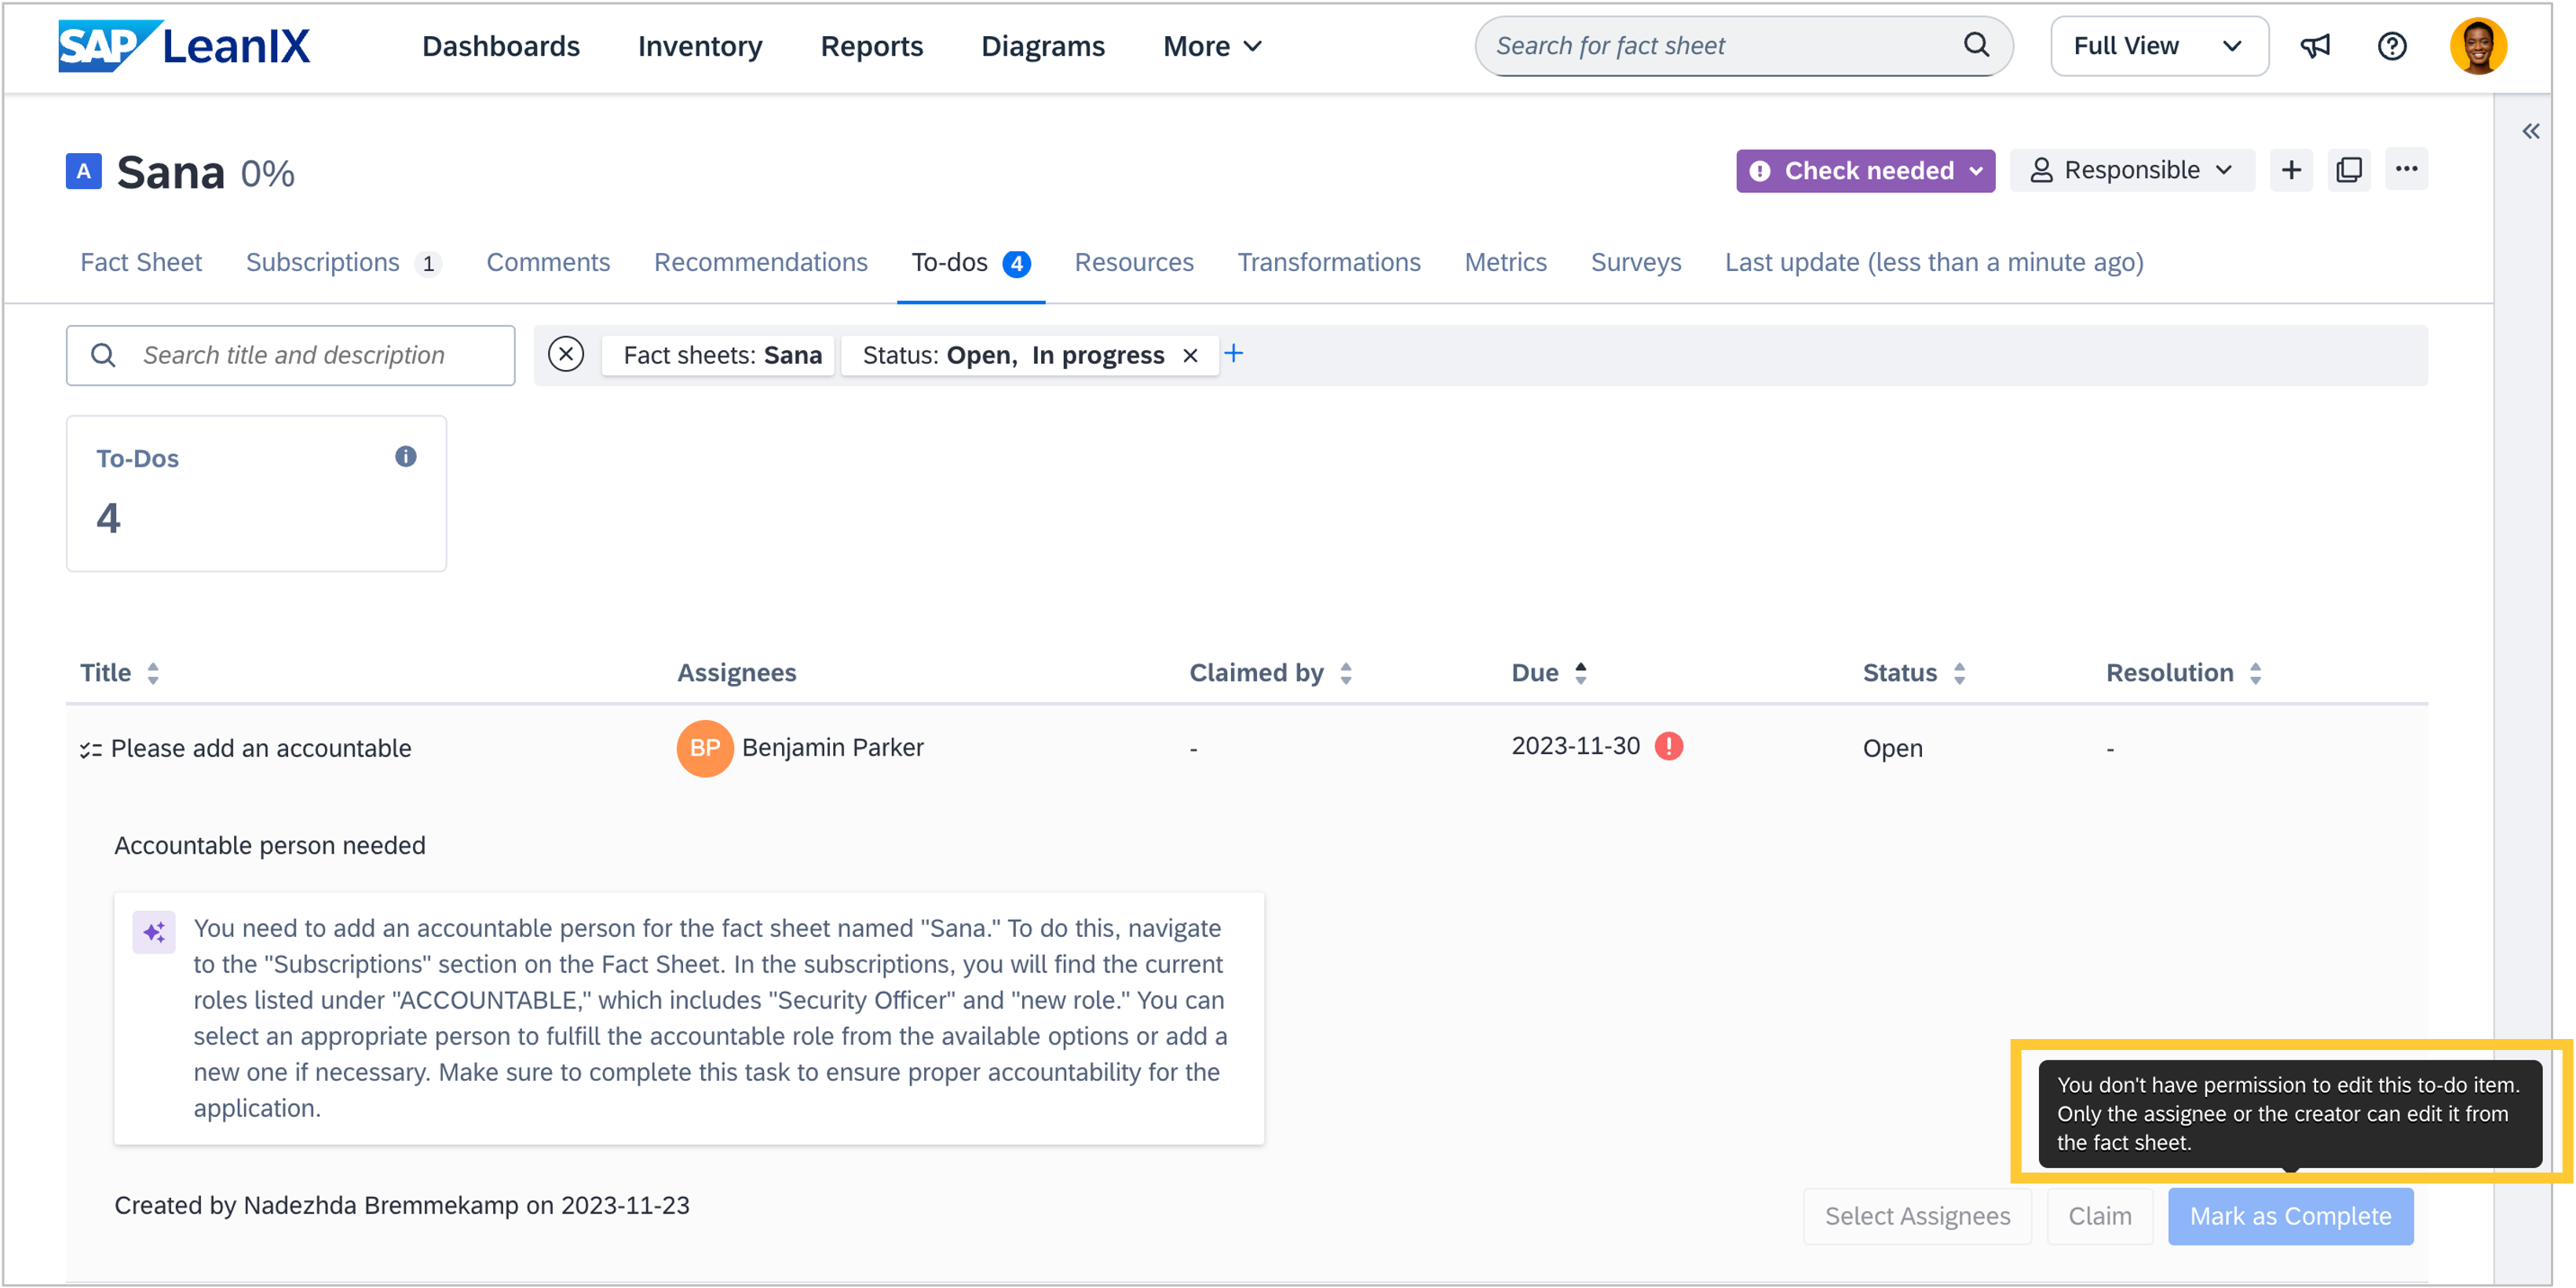Click the To-Dos info icon
Image resolution: width=2576 pixels, height=1288 pixels.
pos(405,457)
